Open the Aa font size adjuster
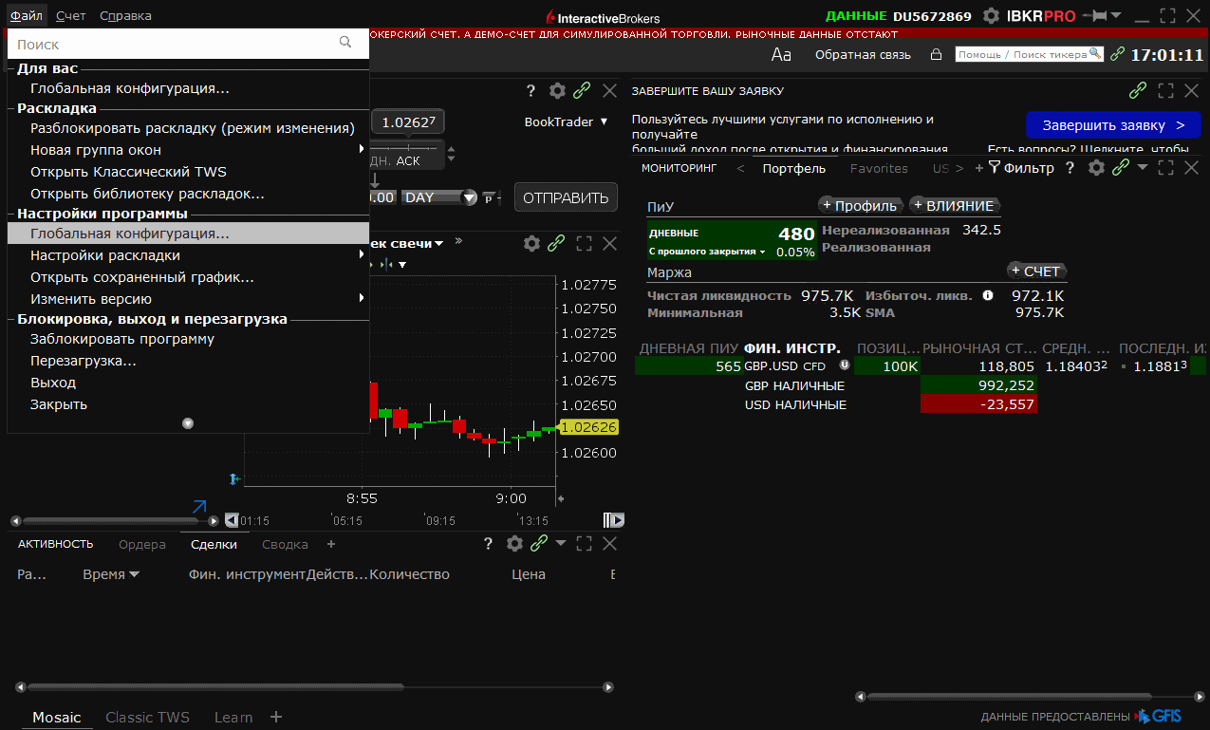Image resolution: width=1210 pixels, height=730 pixels. point(781,55)
